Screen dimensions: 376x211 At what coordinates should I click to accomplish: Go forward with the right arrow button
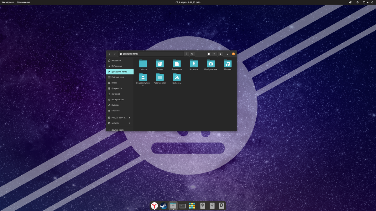pyautogui.click(x=115, y=54)
